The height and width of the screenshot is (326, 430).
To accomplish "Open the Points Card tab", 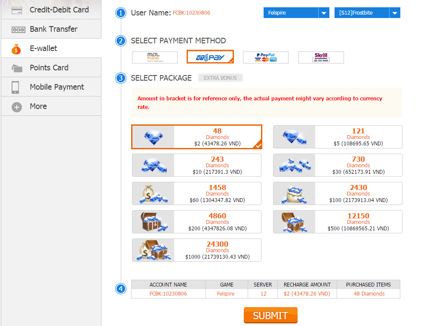I will click(x=51, y=67).
